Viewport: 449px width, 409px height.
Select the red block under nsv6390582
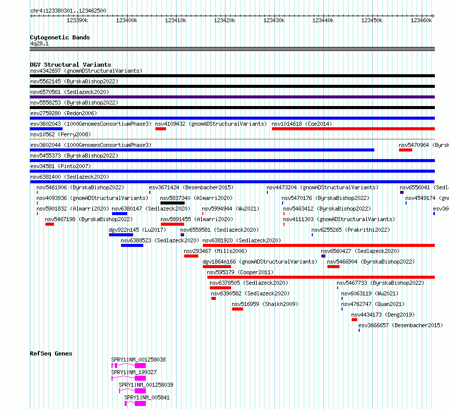coord(213,298)
